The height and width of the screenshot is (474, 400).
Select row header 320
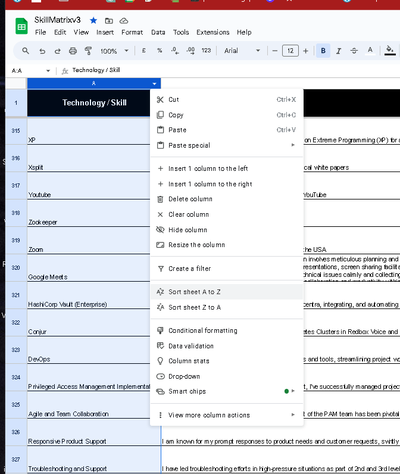[x=15, y=268]
